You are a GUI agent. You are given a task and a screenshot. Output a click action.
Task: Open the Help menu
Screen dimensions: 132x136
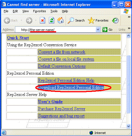pyautogui.click(x=65, y=11)
